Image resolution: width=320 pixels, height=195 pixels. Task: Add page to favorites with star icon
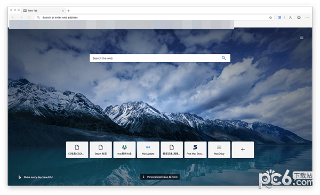[x=270, y=18]
